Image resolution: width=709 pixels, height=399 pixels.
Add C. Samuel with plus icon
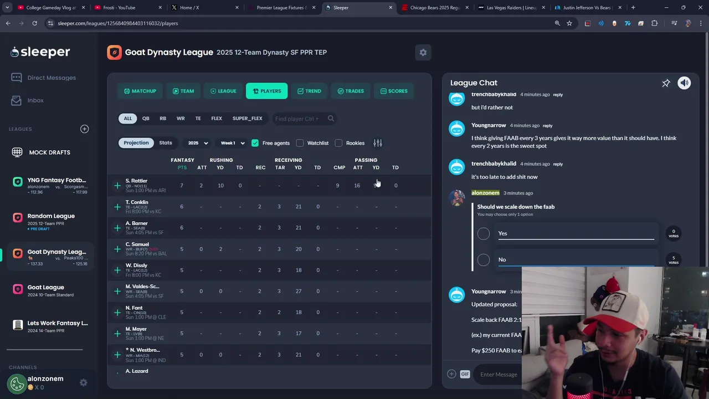[x=117, y=249]
